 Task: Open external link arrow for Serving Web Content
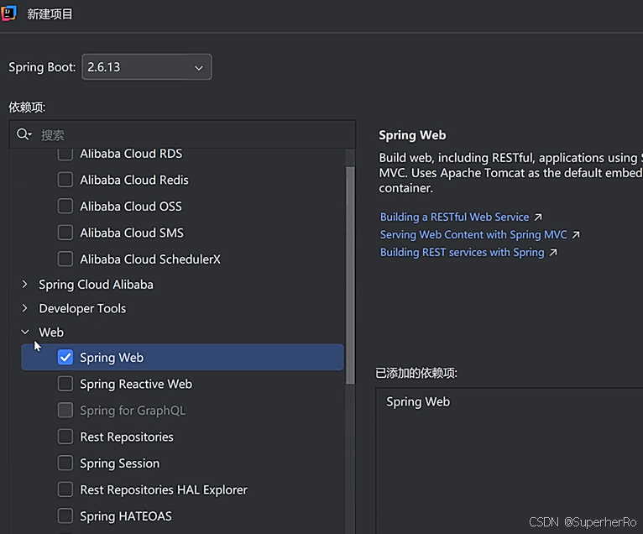[x=576, y=234]
